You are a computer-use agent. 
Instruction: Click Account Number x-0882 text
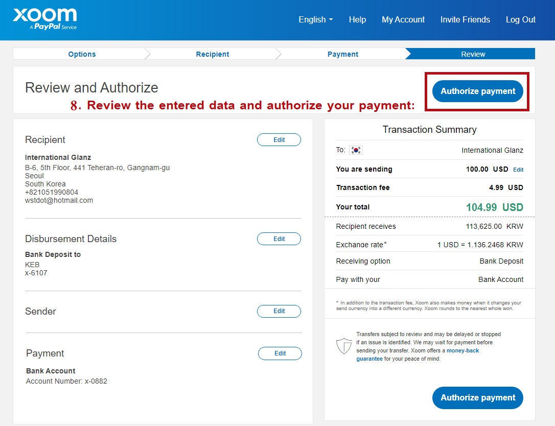coord(66,381)
